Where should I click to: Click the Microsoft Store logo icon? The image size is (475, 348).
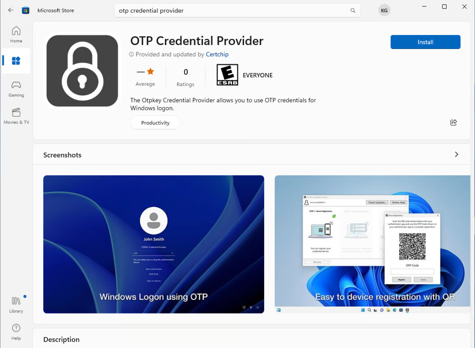[x=26, y=10]
